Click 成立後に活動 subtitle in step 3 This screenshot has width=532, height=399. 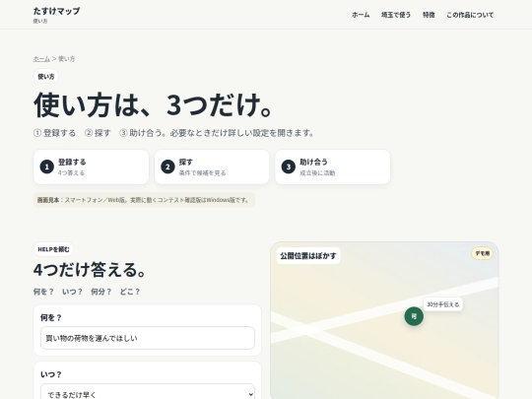[317, 172]
